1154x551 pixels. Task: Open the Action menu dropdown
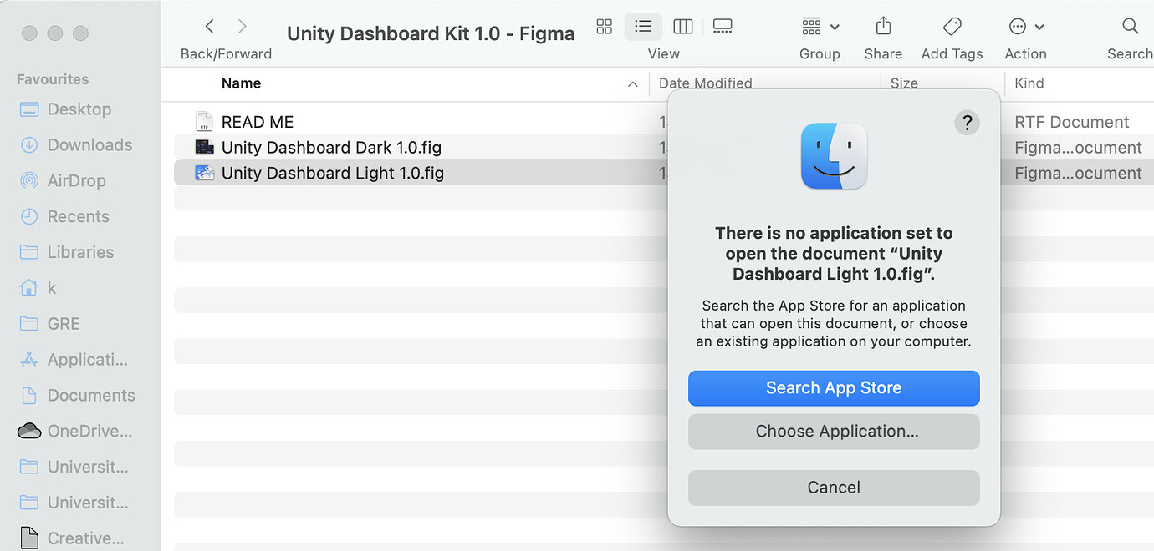pos(1026,27)
